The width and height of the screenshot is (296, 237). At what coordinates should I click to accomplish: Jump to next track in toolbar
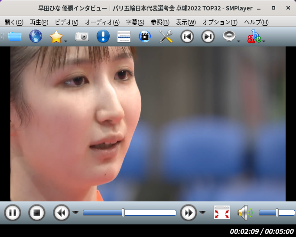point(208,36)
